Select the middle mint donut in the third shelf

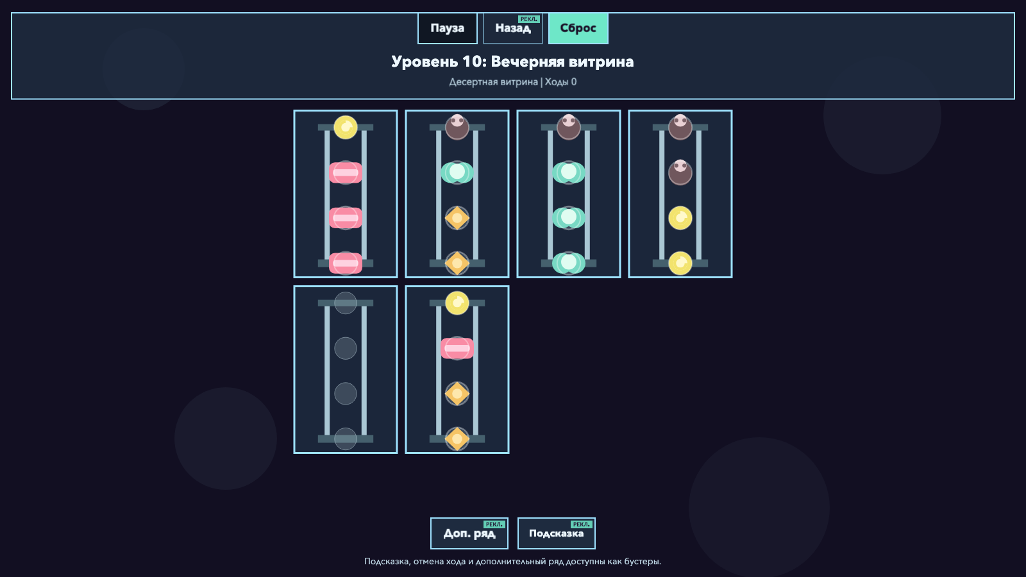(x=569, y=218)
